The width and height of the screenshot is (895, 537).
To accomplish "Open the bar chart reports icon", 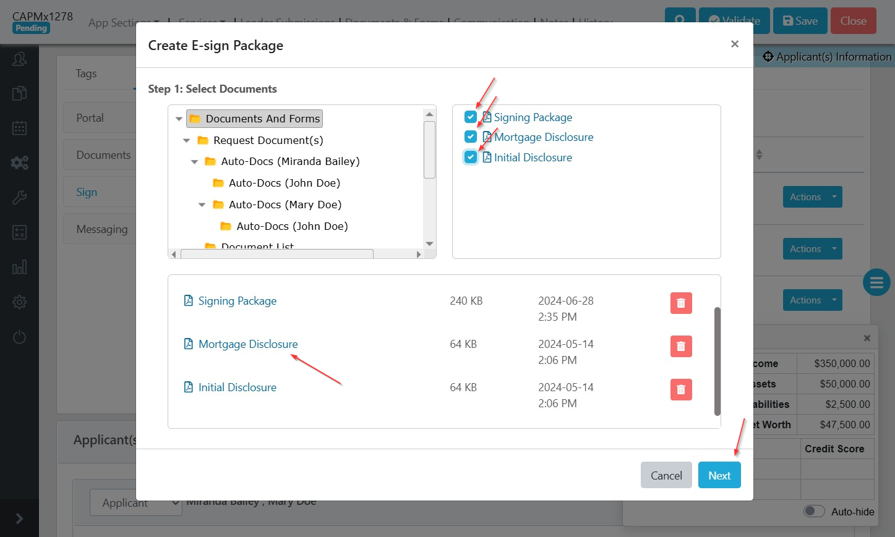I will (19, 267).
